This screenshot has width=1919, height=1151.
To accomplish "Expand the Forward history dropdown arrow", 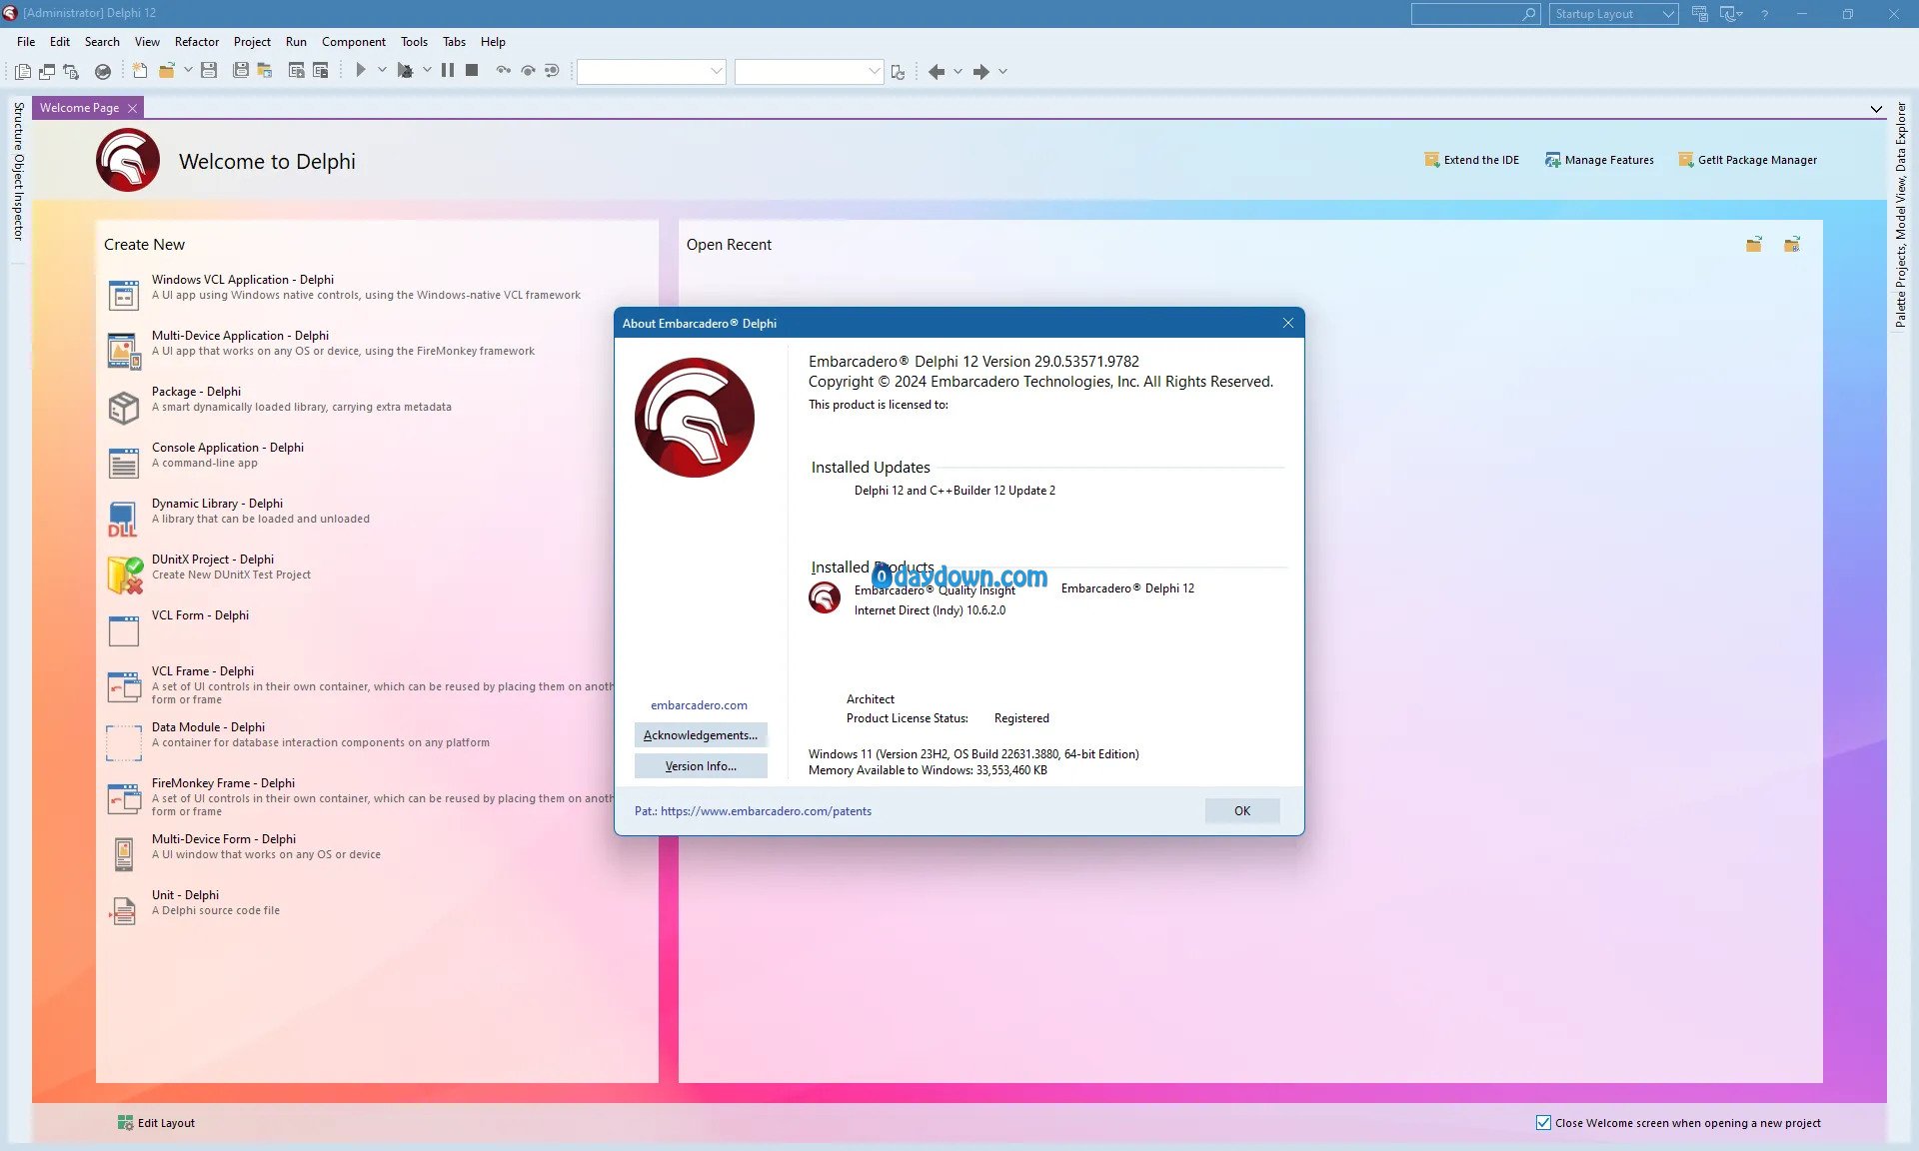I will point(1002,72).
